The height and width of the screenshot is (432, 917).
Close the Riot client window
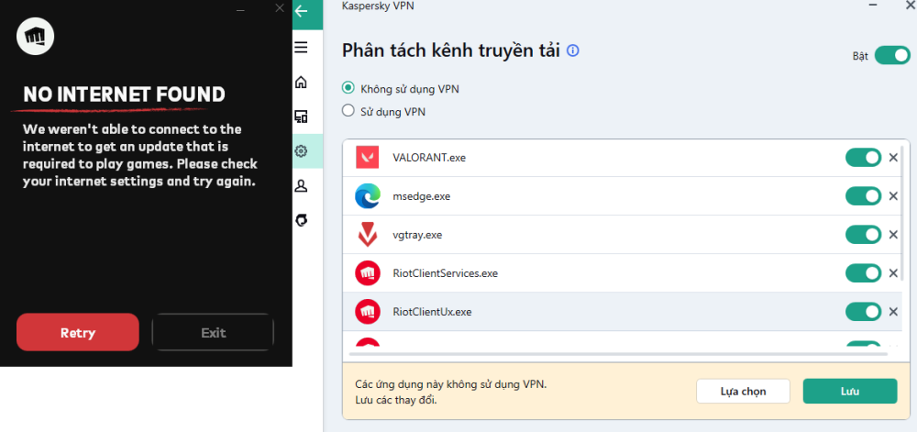(x=280, y=8)
